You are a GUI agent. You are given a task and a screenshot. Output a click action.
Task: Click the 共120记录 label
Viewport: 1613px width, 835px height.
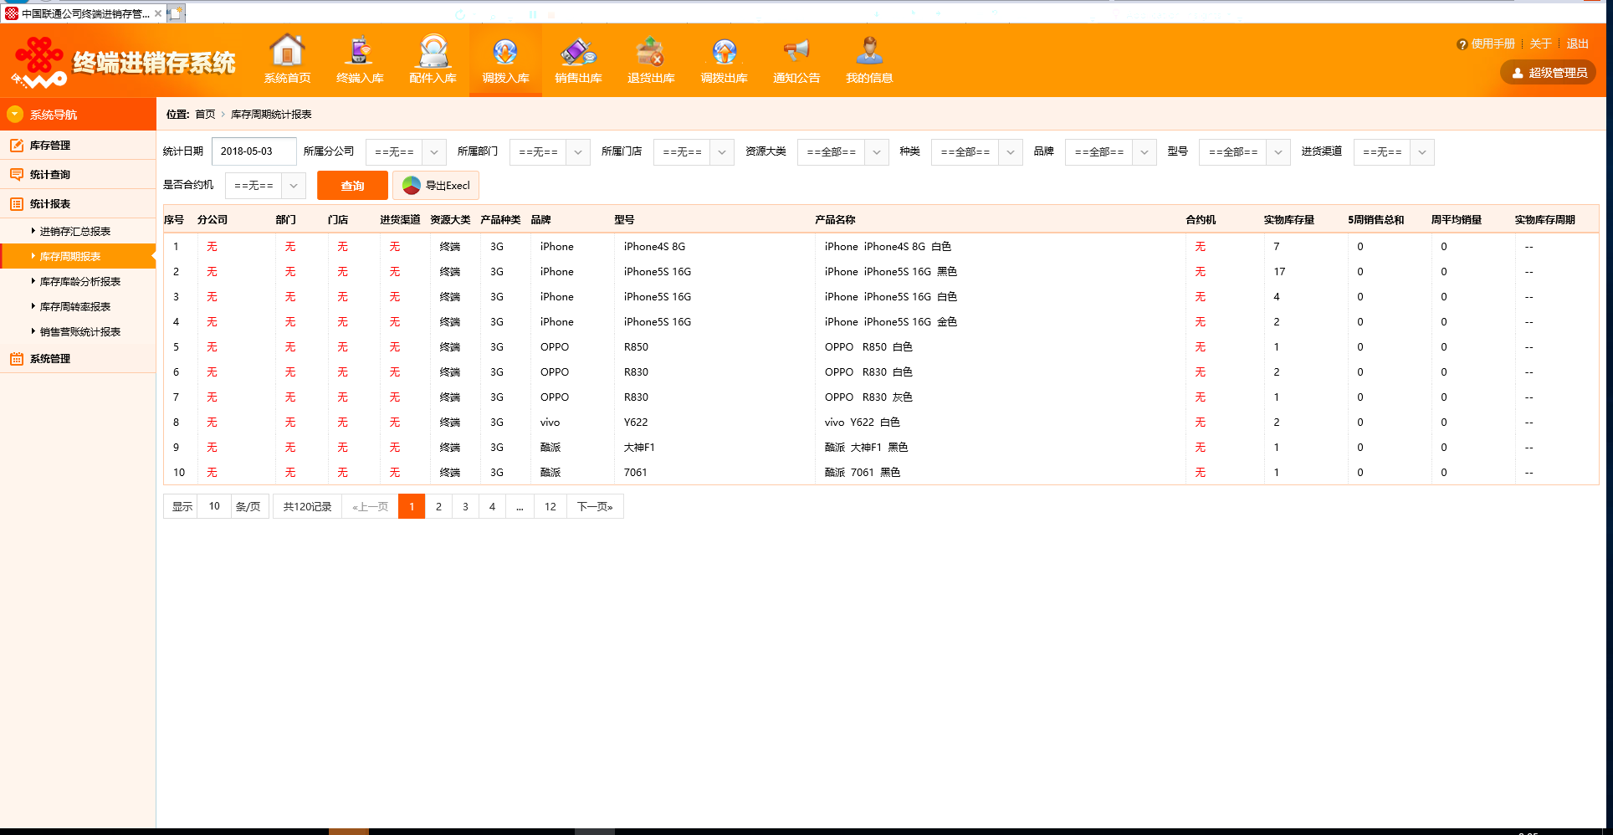coord(307,506)
